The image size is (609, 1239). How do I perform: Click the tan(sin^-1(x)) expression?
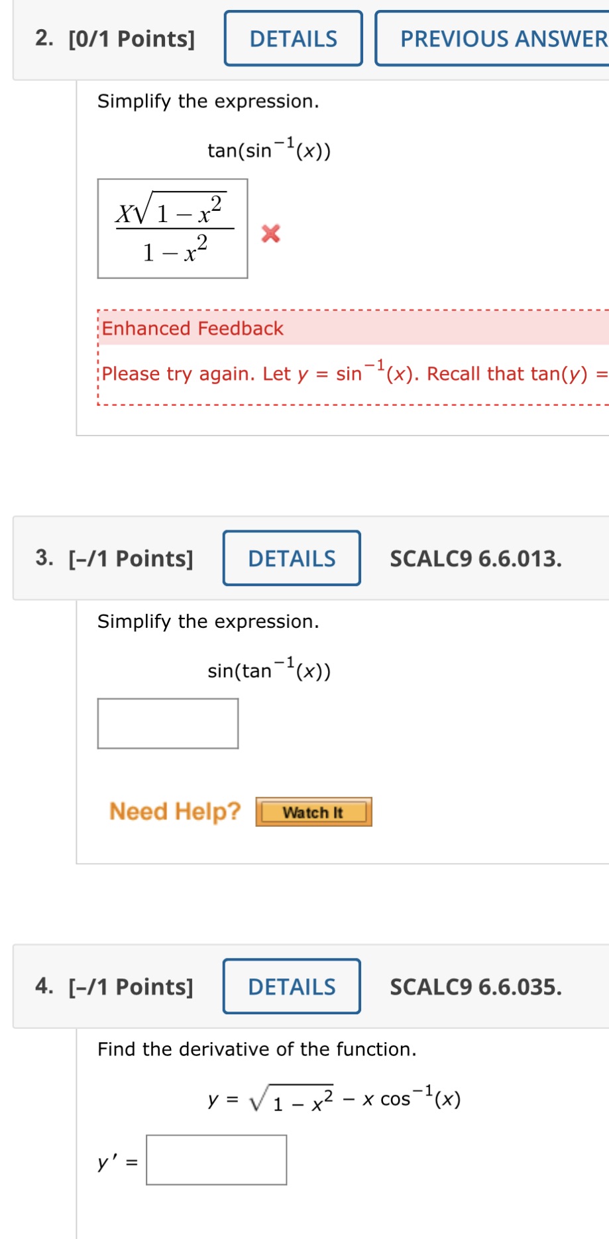268,147
